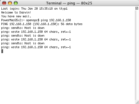Click the first ret=-1 output line
This screenshot has width=139, height=104.
[36, 32]
